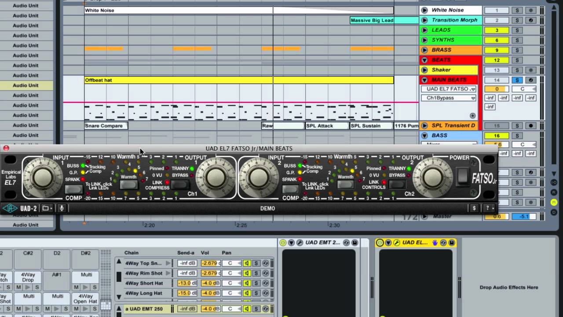
Task: Click channel 2 INPUT knob
Action: pyautogui.click(x=259, y=177)
